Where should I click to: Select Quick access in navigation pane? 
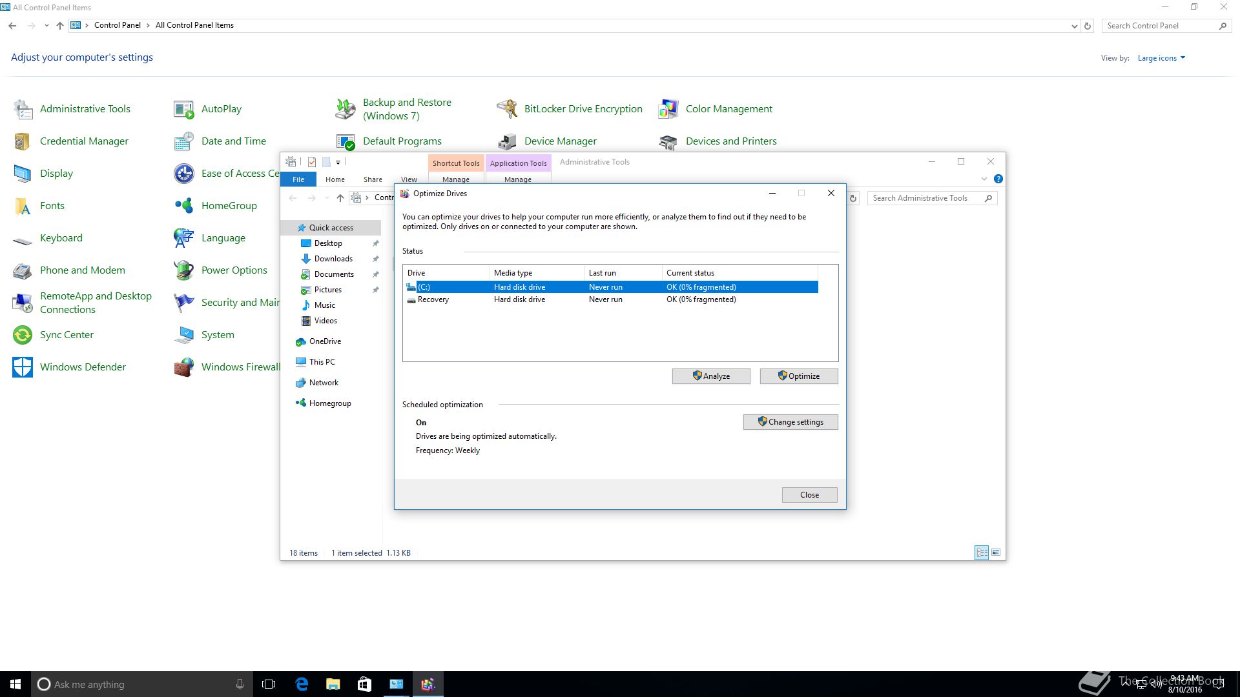[331, 228]
